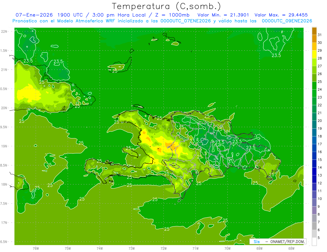Click the legend value label 12

pos(320,183)
